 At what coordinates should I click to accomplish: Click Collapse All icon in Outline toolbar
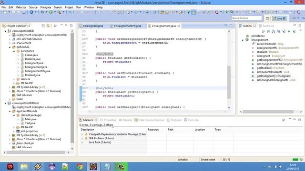269,31
